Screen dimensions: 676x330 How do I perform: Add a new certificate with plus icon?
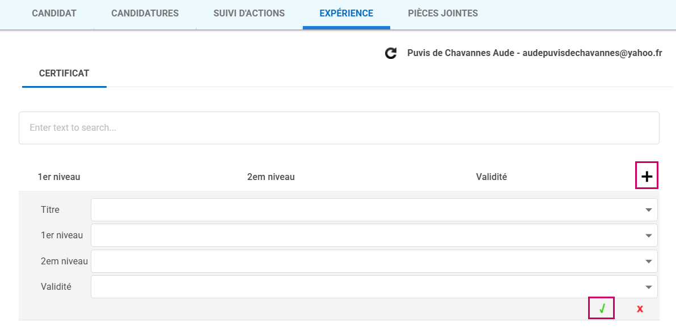tap(647, 177)
